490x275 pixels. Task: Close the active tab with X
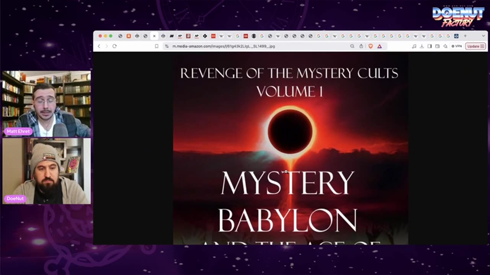pos(154,36)
